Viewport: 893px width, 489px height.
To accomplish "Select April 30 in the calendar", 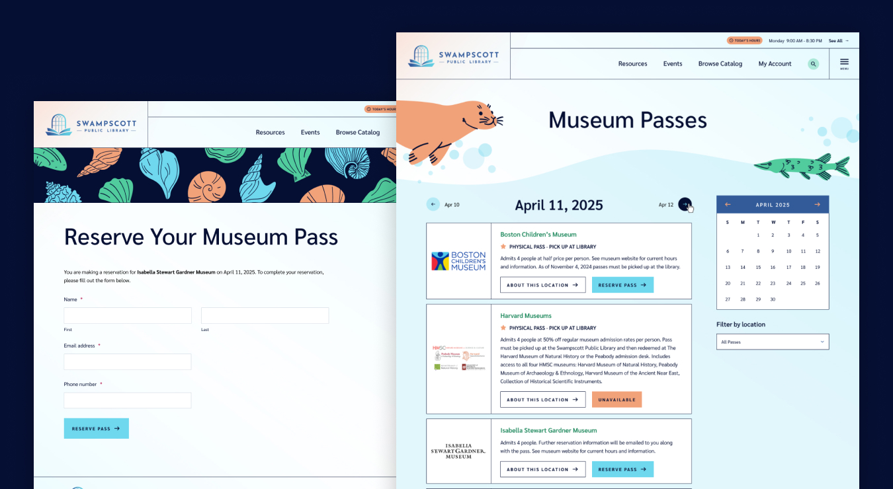I will (x=773, y=299).
